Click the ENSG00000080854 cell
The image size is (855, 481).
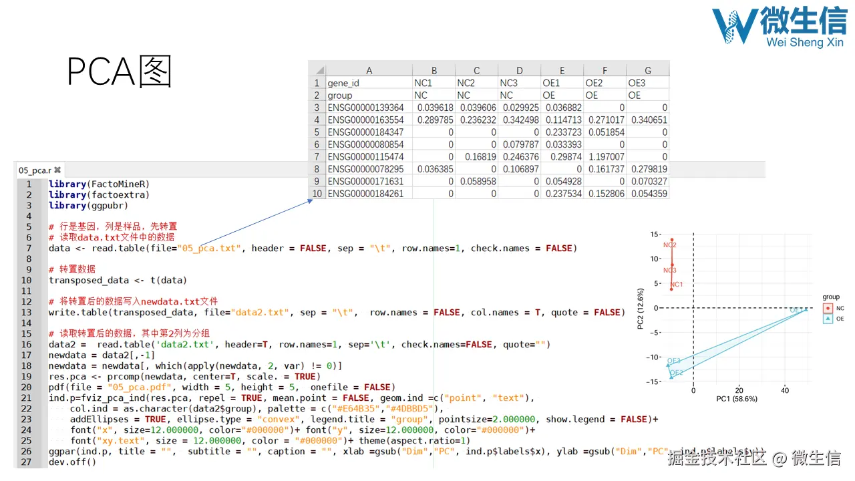[x=369, y=144]
